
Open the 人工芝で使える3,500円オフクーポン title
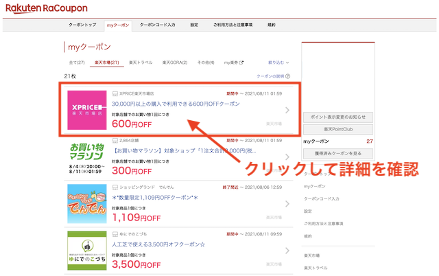158,244
